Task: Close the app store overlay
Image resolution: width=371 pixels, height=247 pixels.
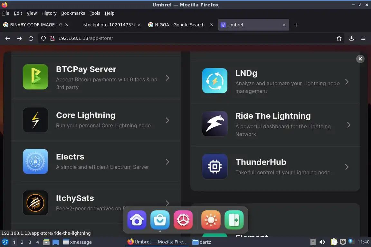Action: click(x=360, y=59)
